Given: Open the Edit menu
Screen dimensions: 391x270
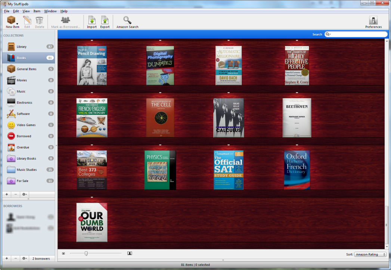Looking at the screenshot, I should 16,11.
